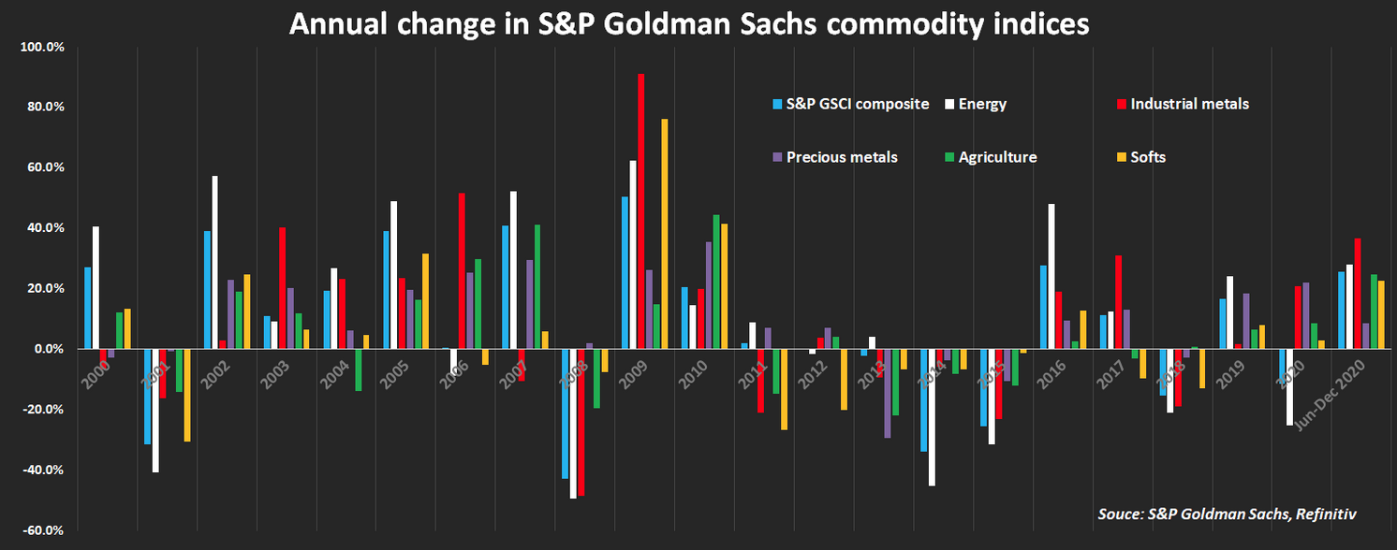
Task: Click the chart title text
Action: (689, 23)
